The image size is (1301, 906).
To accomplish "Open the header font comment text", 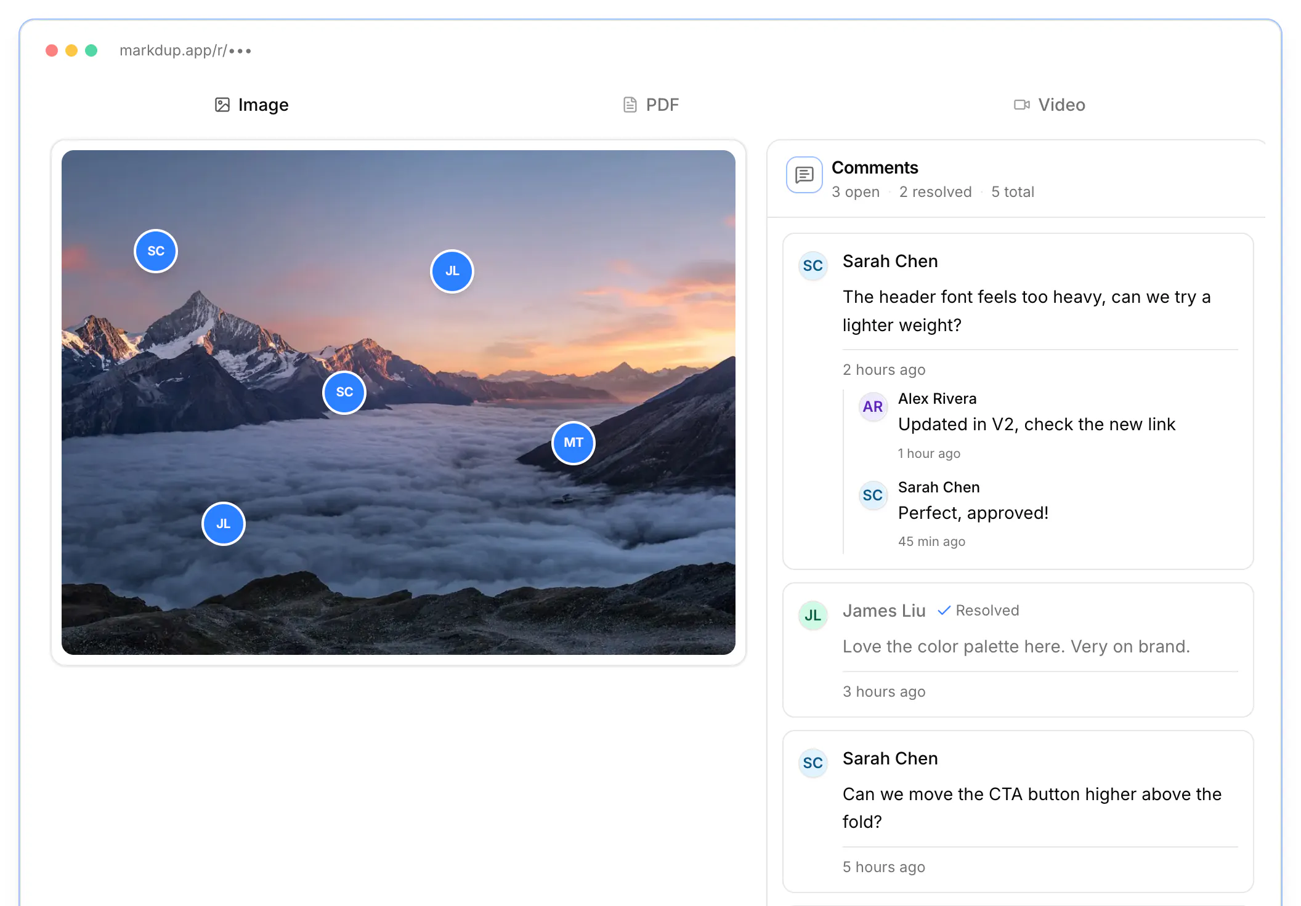I will (1027, 311).
